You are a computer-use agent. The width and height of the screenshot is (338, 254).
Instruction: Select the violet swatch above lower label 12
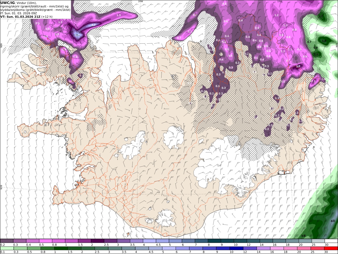tap(250, 248)
